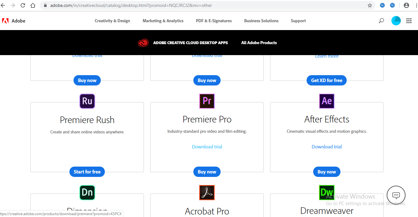
Task: Click the Dreamweaver Dw icon
Action: click(x=327, y=193)
